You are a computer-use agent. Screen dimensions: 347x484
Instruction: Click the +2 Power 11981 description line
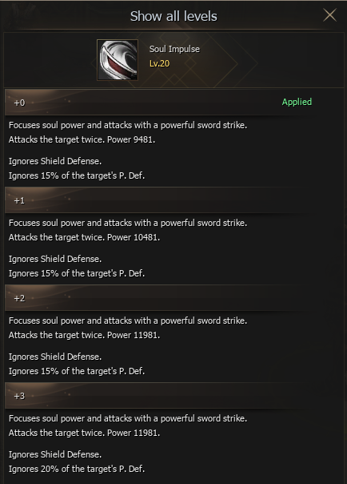[85, 335]
